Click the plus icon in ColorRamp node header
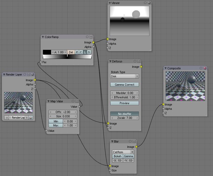The height and width of the screenshot is (176, 213). click(87, 37)
